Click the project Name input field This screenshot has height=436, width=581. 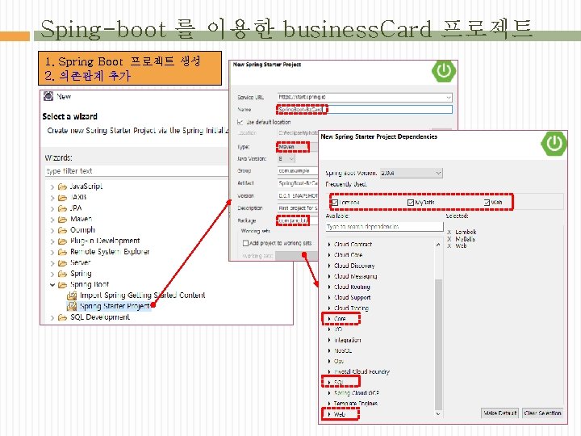click(365, 109)
